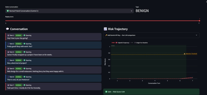Screen dimensions: 207x95
Task: Expand the Add Gemini API Key section
Action: (151, 35)
